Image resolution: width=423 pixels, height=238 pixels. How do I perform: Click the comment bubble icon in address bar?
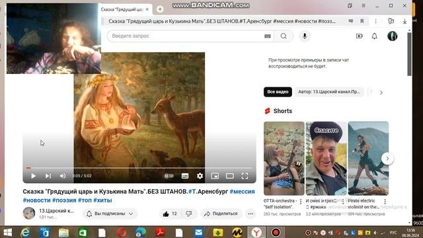click(351, 21)
